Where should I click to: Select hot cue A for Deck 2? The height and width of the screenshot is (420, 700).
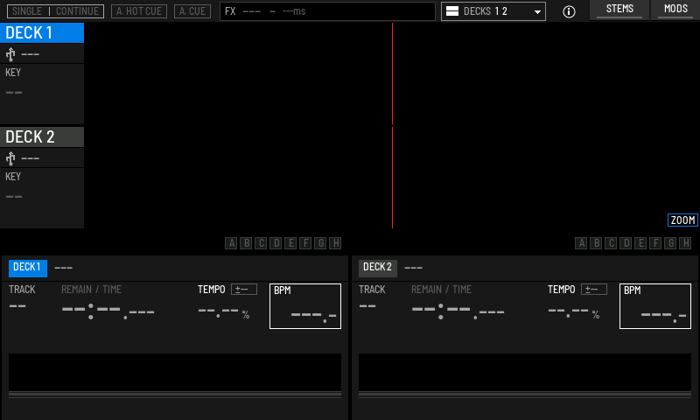(x=581, y=243)
